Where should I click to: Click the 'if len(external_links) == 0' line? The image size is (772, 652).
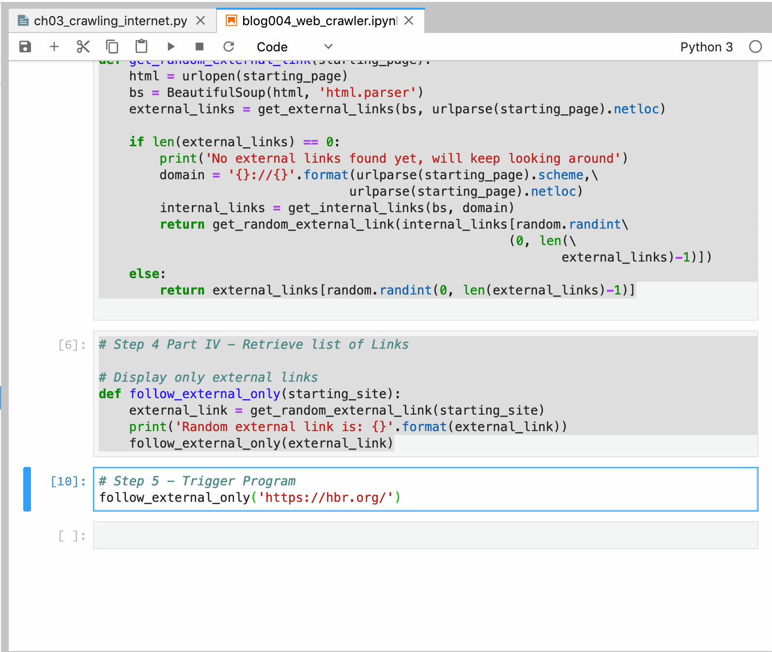234,142
